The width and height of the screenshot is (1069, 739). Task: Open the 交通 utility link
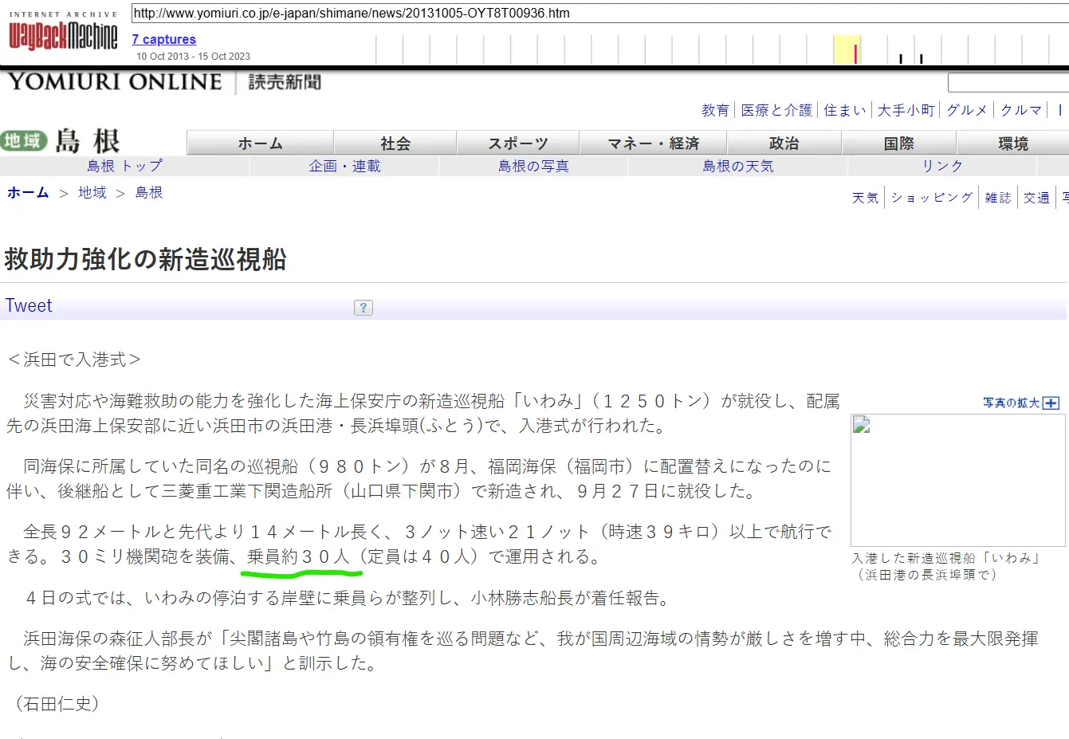coord(1036,198)
